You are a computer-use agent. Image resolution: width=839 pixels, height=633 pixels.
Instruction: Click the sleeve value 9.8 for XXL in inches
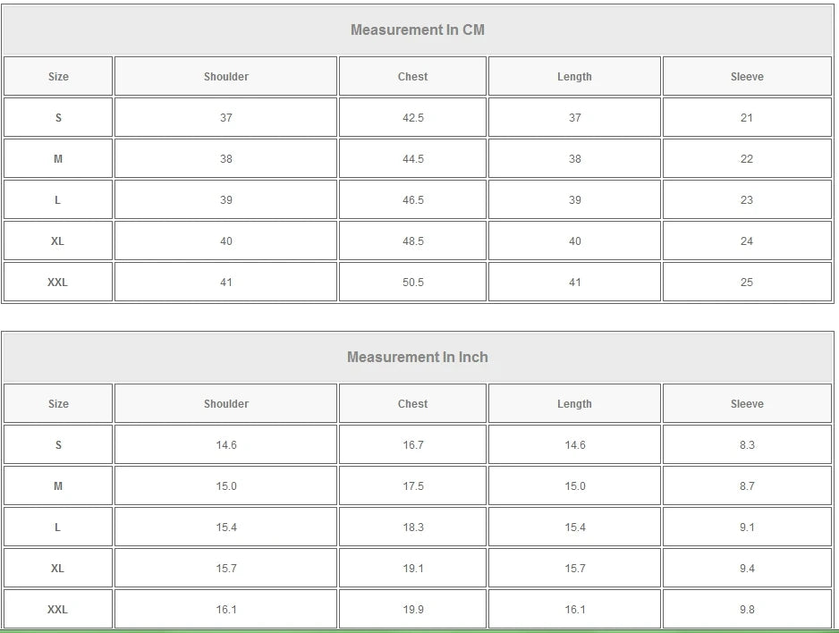click(747, 610)
